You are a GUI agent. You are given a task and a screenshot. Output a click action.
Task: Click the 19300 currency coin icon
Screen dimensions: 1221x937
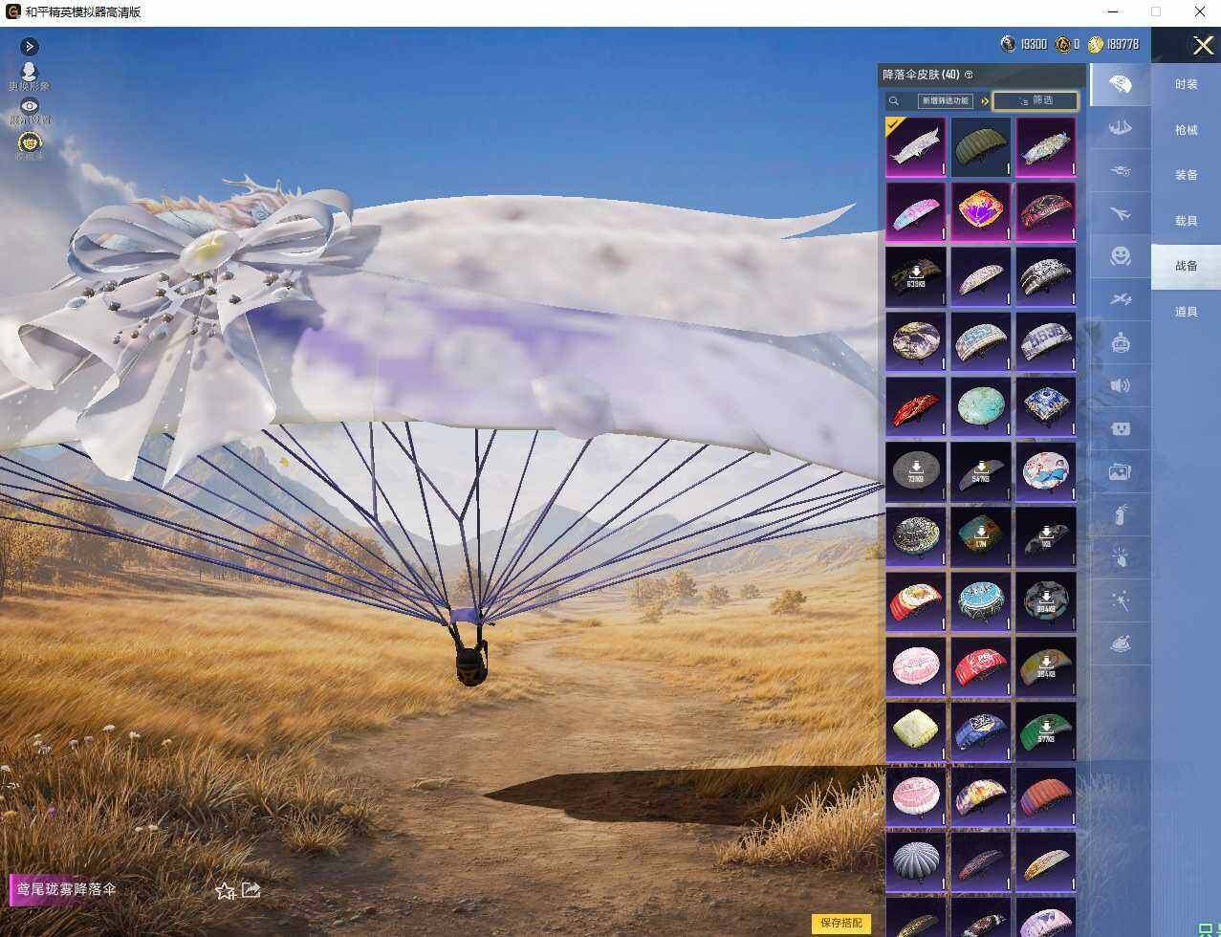point(1008,44)
